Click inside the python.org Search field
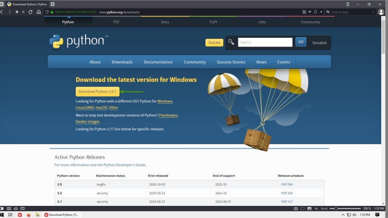Screen dimensions: 388x218 [265, 42]
